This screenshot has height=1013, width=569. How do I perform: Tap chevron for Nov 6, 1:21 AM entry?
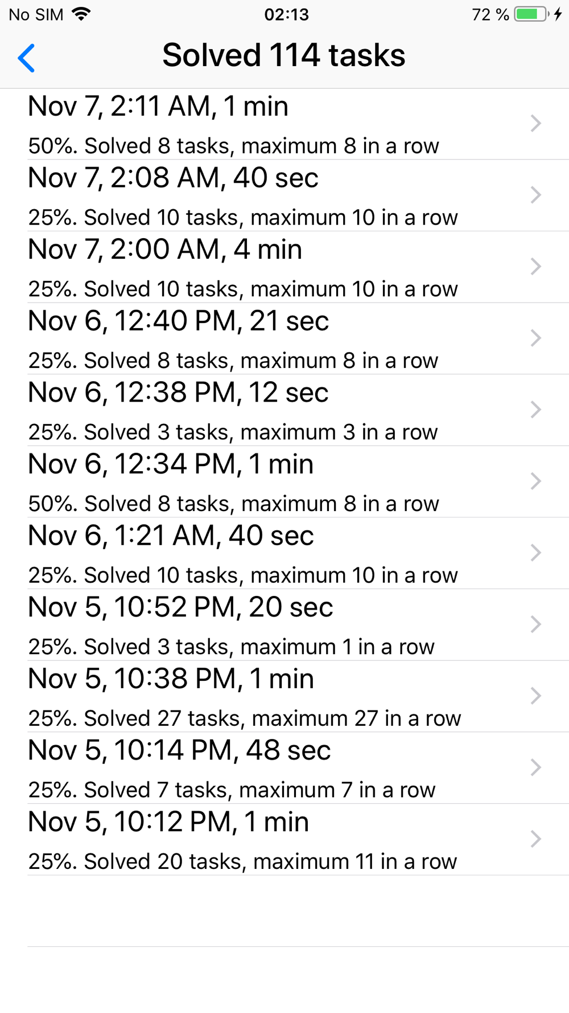pyautogui.click(x=535, y=553)
